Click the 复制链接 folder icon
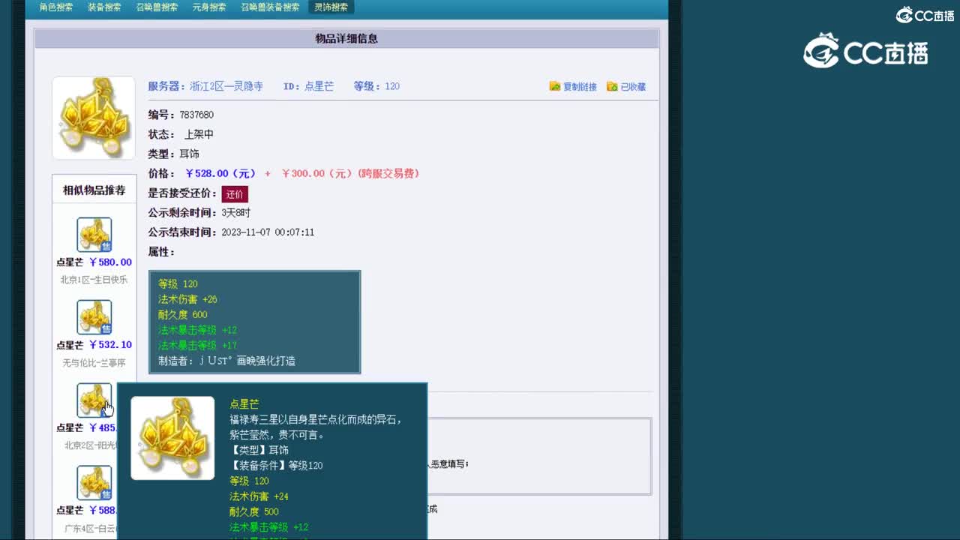Image resolution: width=960 pixels, height=540 pixels. [x=554, y=86]
